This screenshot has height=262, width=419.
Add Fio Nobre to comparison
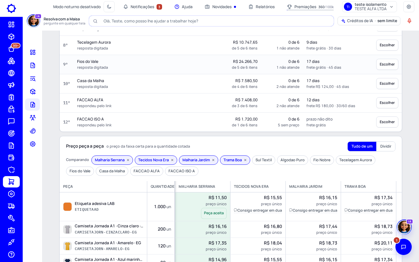322,160
